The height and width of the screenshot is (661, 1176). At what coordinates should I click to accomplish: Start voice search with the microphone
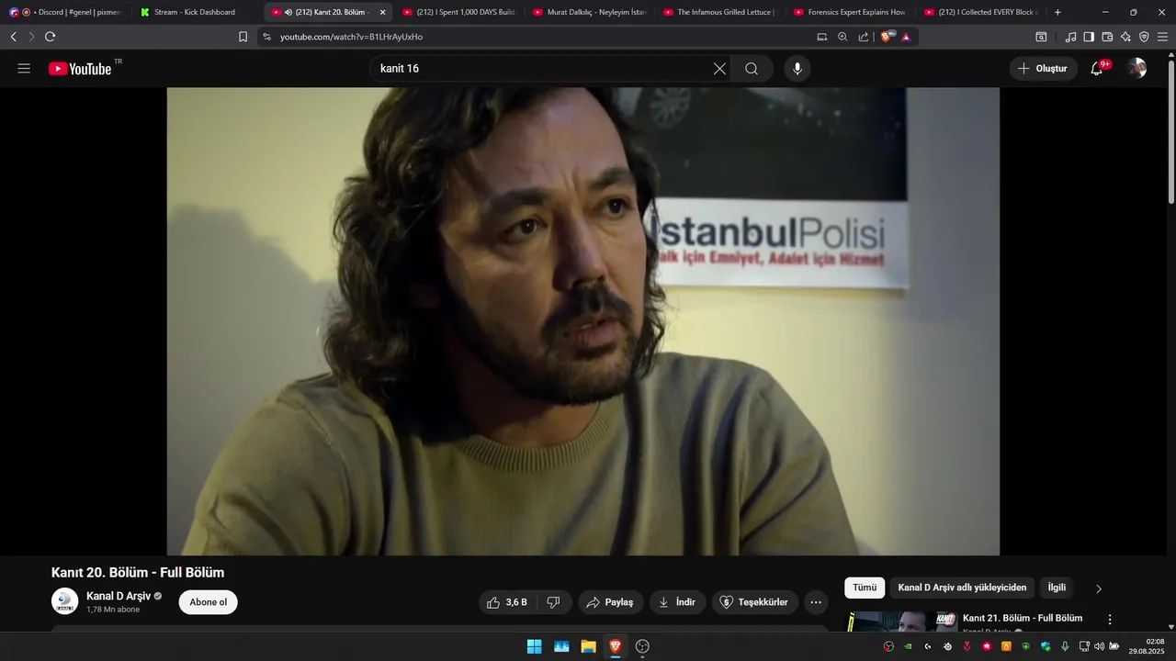pos(797,69)
